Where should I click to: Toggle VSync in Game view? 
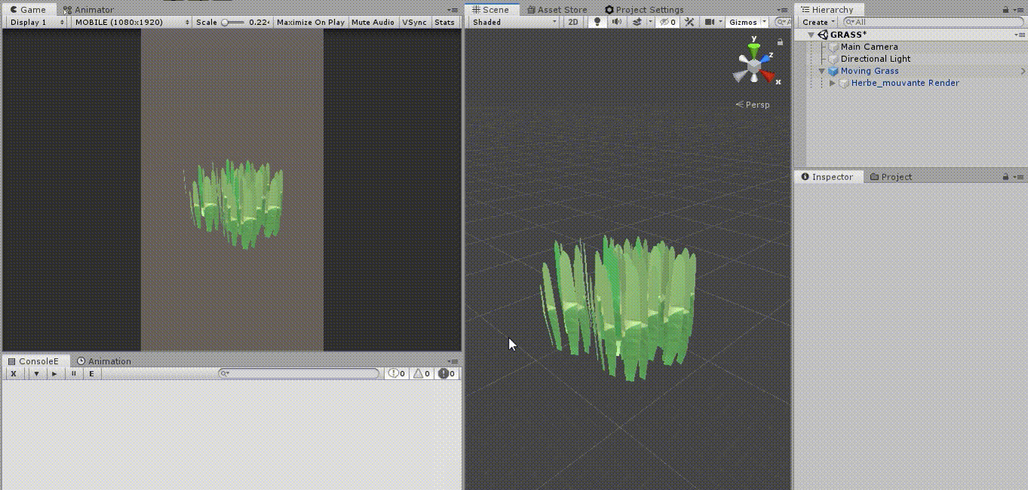click(414, 22)
